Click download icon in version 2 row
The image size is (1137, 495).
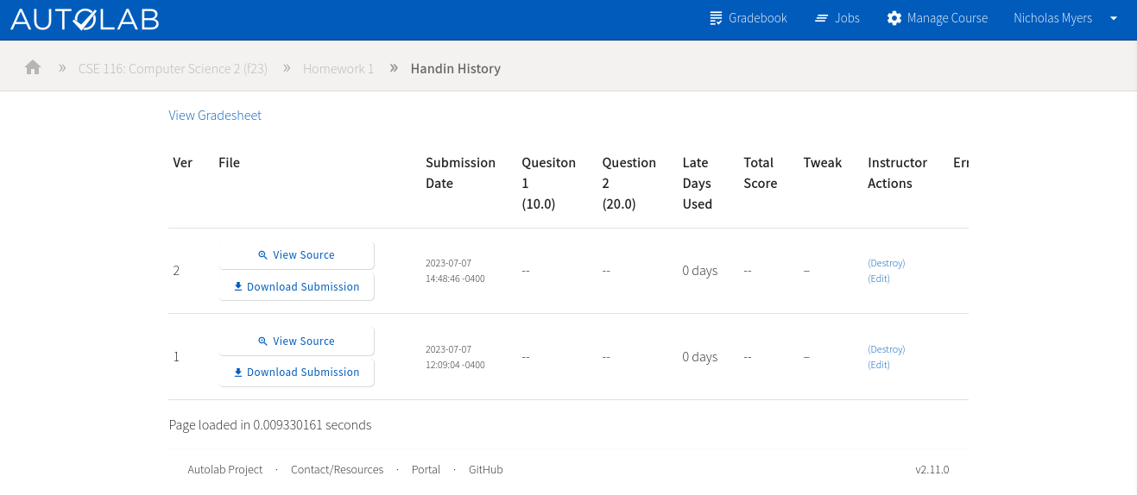coord(238,286)
